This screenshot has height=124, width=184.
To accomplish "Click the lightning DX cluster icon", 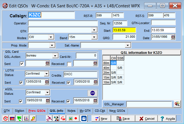I will [33, 119].
